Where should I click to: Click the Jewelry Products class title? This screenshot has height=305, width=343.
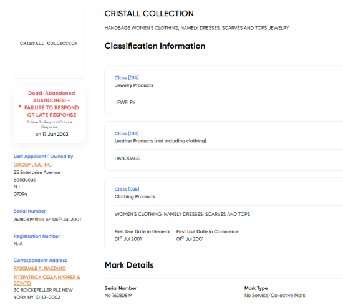point(134,85)
